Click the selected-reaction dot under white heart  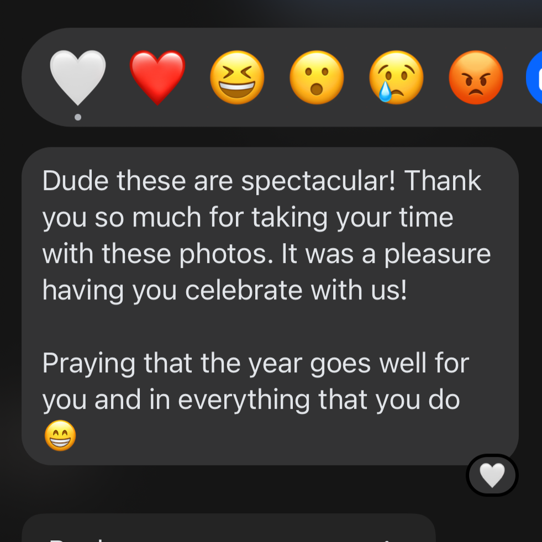coord(78,117)
